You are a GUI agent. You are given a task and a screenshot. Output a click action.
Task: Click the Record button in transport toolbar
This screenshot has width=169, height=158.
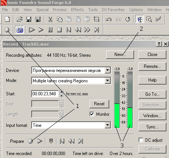coord(7,30)
